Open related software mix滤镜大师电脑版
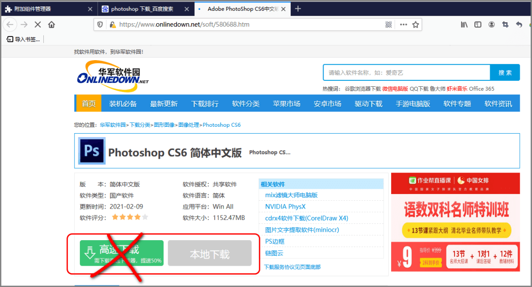Image resolution: width=532 pixels, height=287 pixels. coord(292,195)
